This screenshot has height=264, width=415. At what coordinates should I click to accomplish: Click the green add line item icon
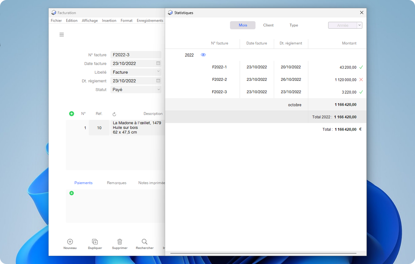click(x=72, y=114)
